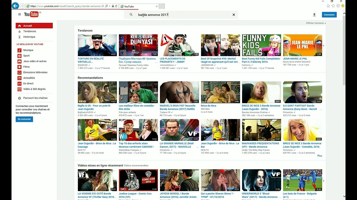Click the 'Parcourir les chaînes' plus icon
This screenshot has height=200, width=357.
coord(20,98)
